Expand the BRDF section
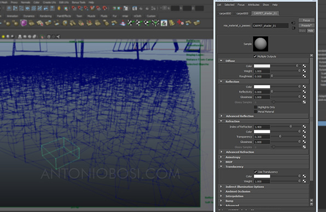Image resolution: width=326 pixels, height=212 pixels. pos(221,162)
